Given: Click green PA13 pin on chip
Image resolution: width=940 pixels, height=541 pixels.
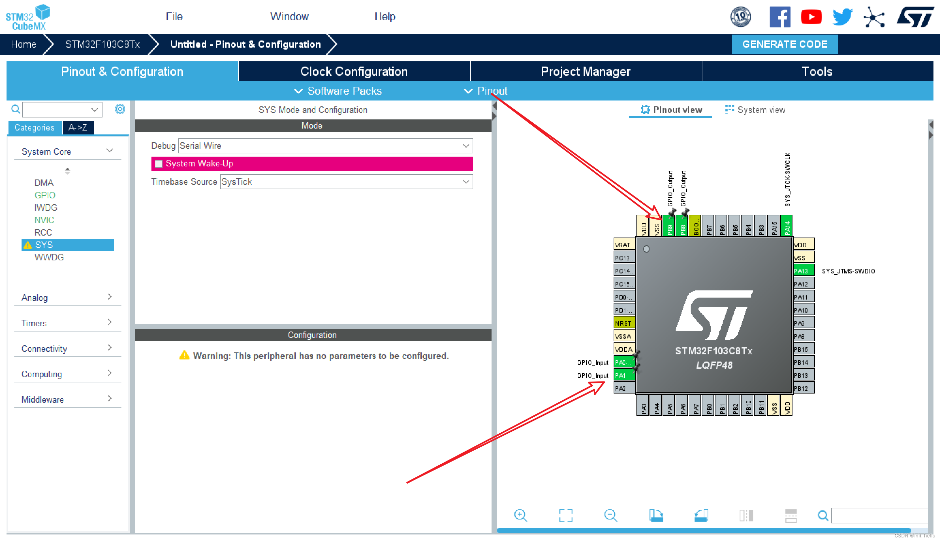Looking at the screenshot, I should (803, 271).
